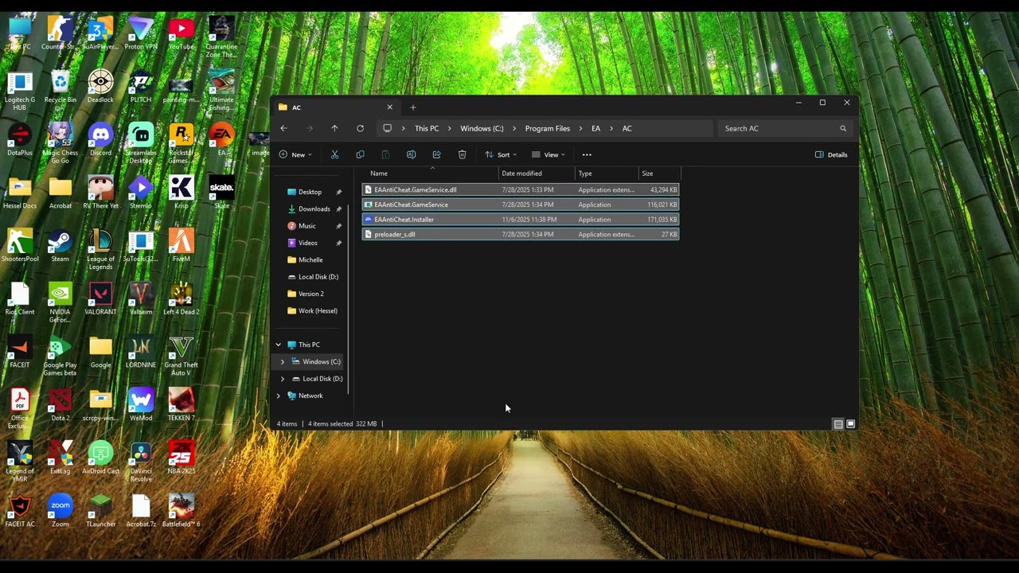Switch to the details list view icon in the status bar
The image size is (1019, 573).
[x=838, y=424]
